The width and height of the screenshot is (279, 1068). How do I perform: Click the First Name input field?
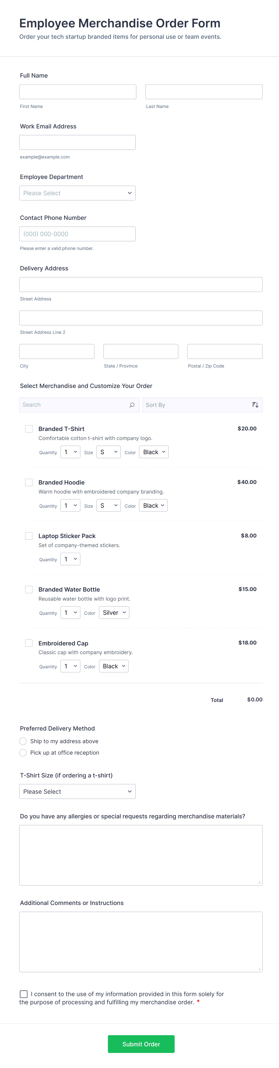pos(78,92)
